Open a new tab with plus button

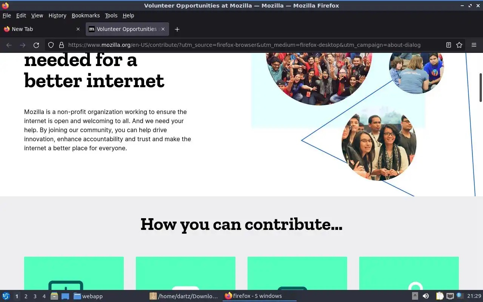coord(177,29)
